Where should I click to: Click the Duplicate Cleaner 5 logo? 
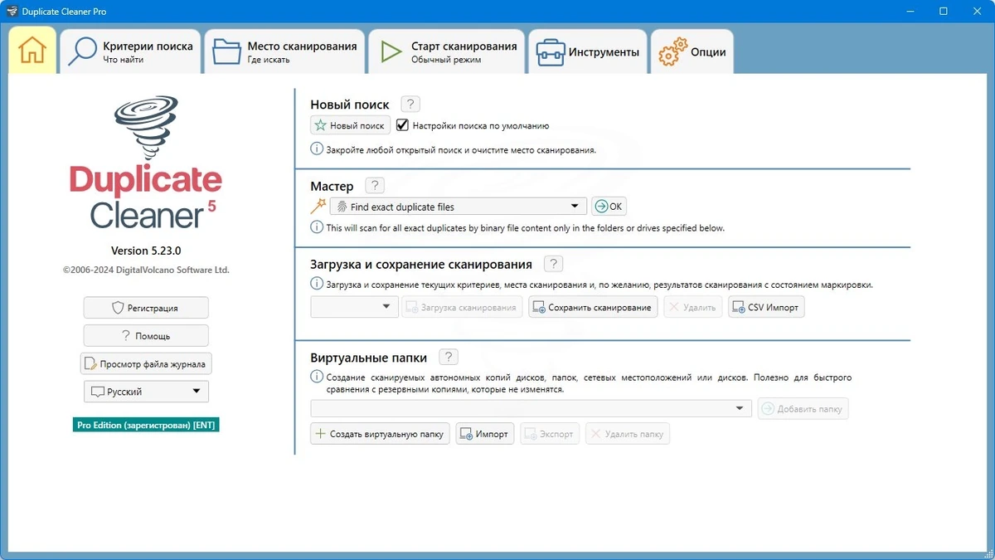point(146,164)
